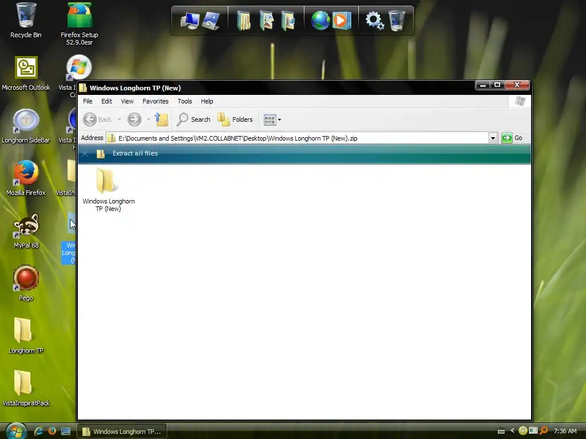Open My Computer from the top dock
Screen dimensions: 586x439
click(x=190, y=21)
